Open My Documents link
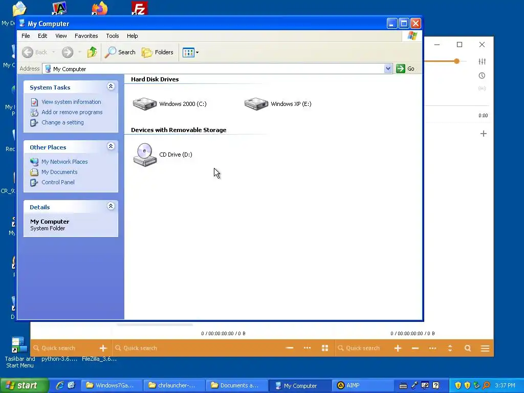Image resolution: width=524 pixels, height=393 pixels. (59, 172)
